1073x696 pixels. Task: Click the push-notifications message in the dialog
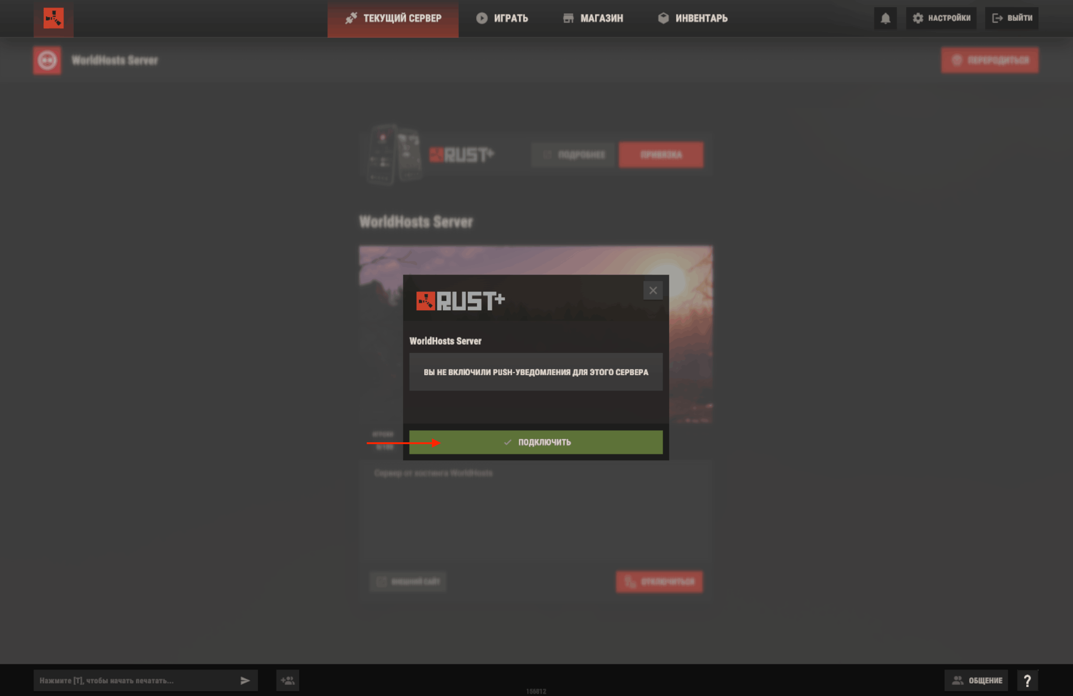pos(536,372)
